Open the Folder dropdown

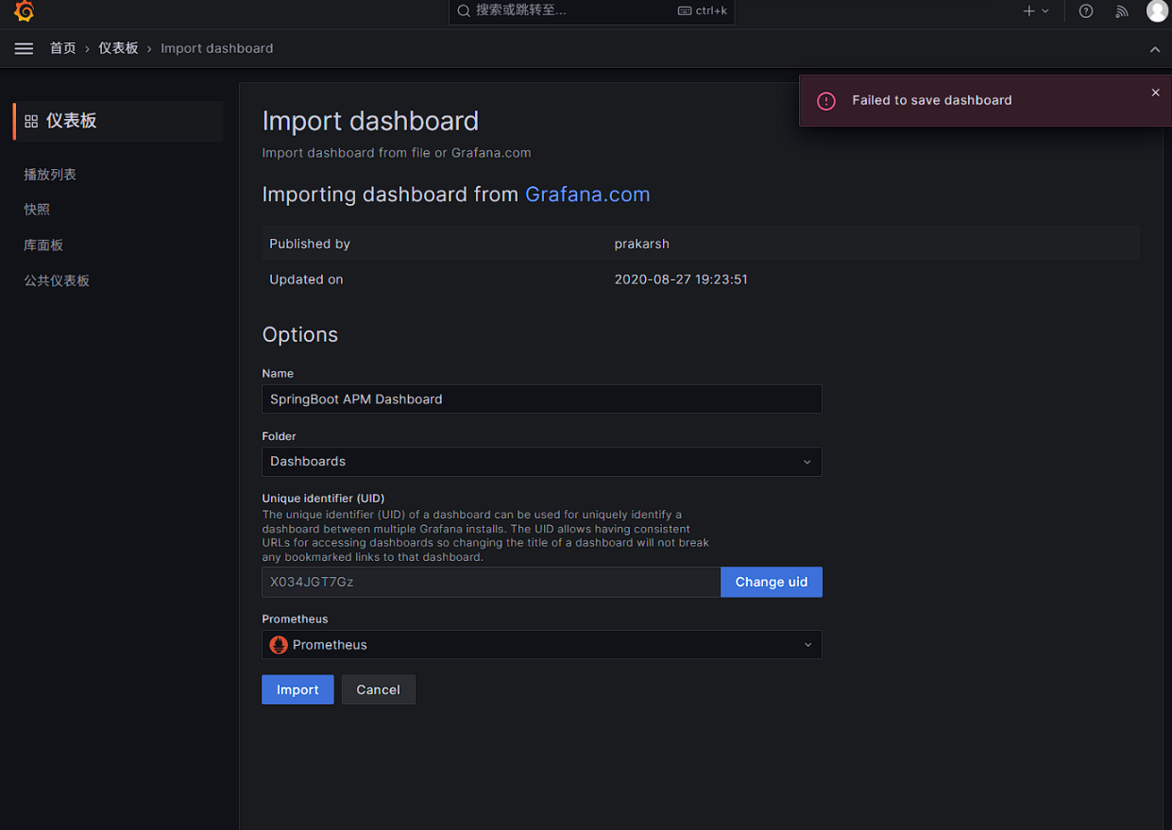point(542,462)
